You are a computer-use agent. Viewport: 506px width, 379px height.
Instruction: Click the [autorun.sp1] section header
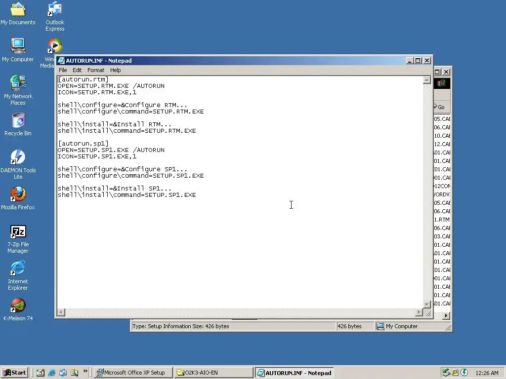pyautogui.click(x=83, y=144)
